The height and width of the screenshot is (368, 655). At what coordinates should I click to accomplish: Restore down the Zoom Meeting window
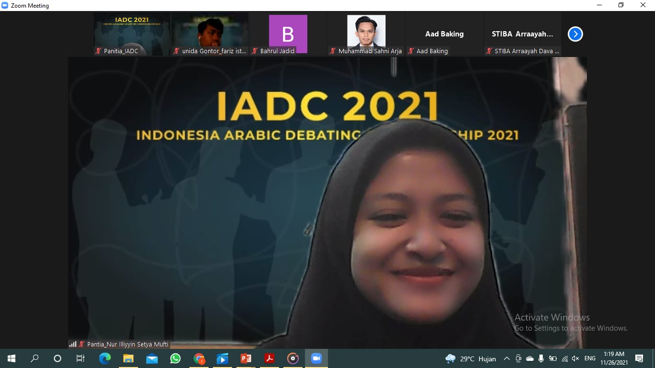(x=621, y=5)
